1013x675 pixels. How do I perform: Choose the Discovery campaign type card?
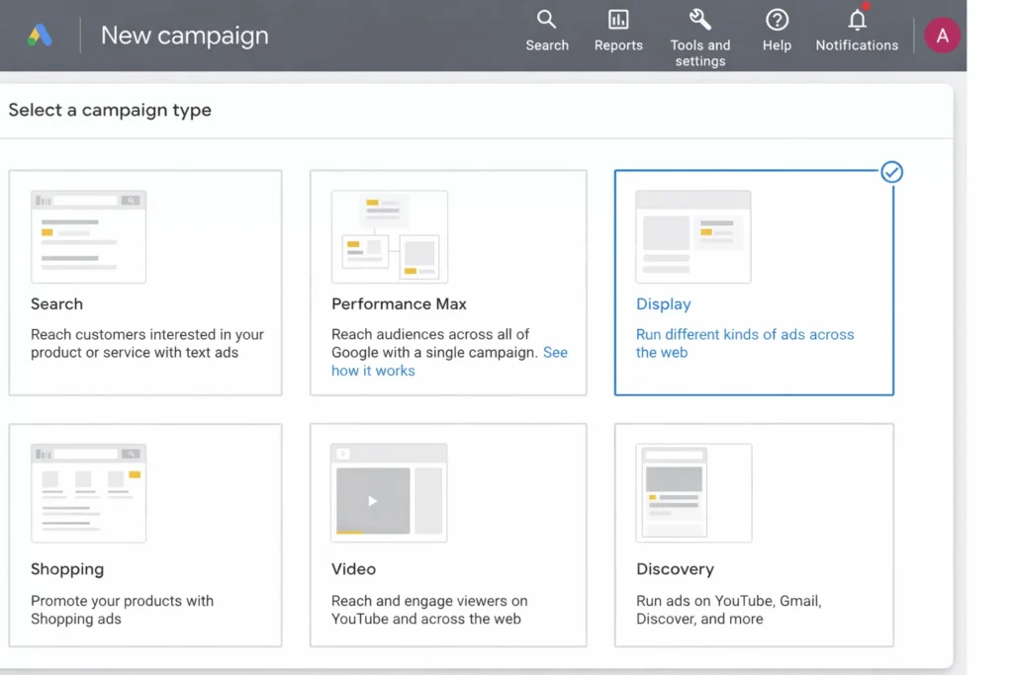pyautogui.click(x=754, y=536)
